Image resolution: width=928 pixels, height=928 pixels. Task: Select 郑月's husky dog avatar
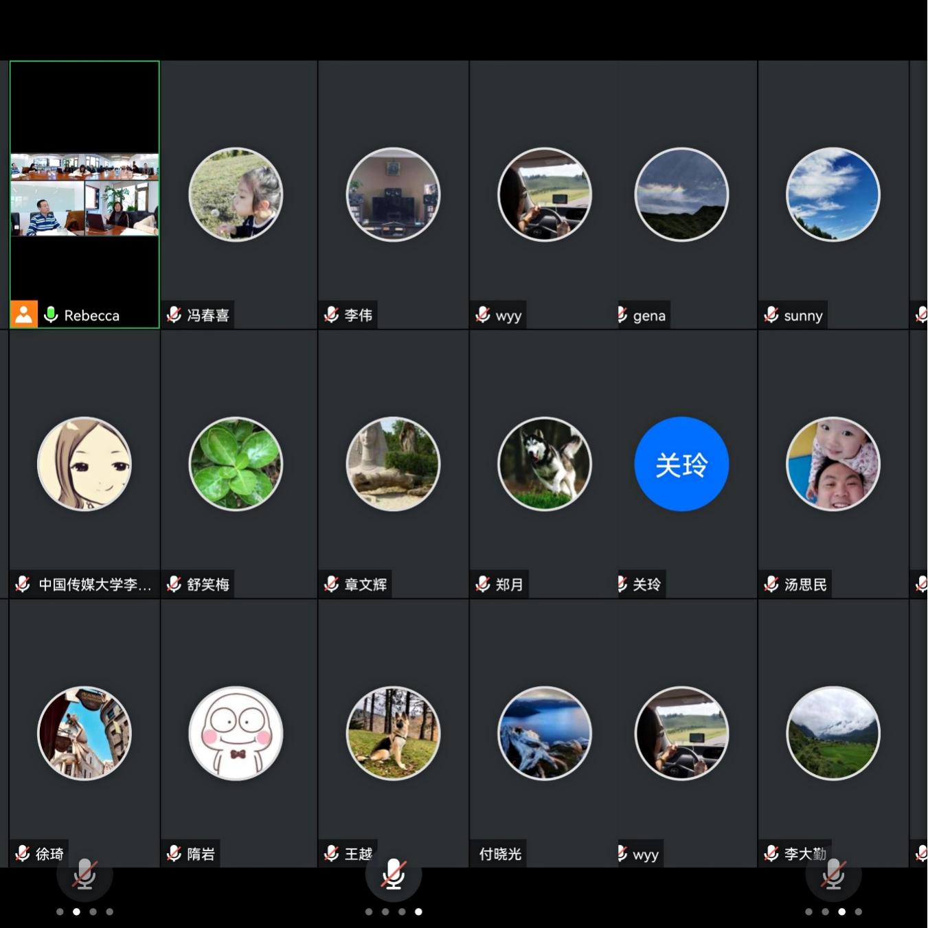[x=545, y=464]
